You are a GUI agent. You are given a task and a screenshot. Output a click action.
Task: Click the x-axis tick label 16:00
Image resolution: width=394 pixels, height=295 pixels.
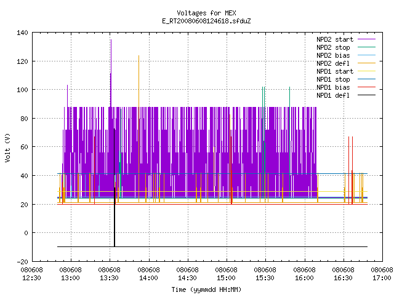click(304, 278)
